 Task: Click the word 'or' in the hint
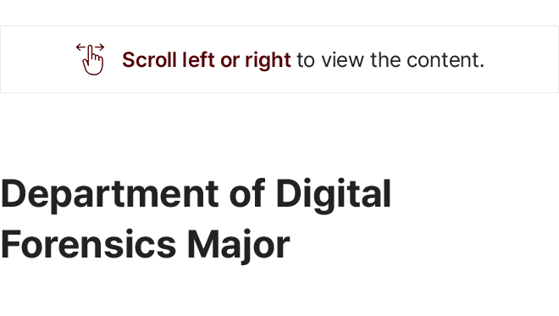click(230, 61)
